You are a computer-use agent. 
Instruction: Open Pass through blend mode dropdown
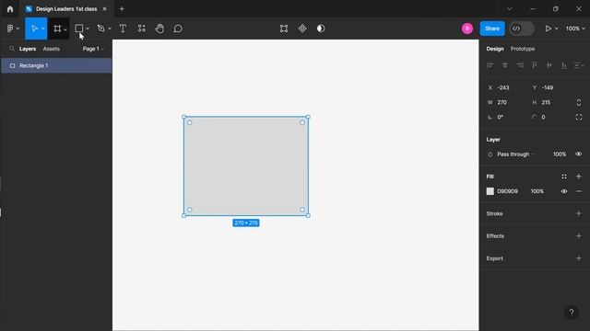pos(516,154)
